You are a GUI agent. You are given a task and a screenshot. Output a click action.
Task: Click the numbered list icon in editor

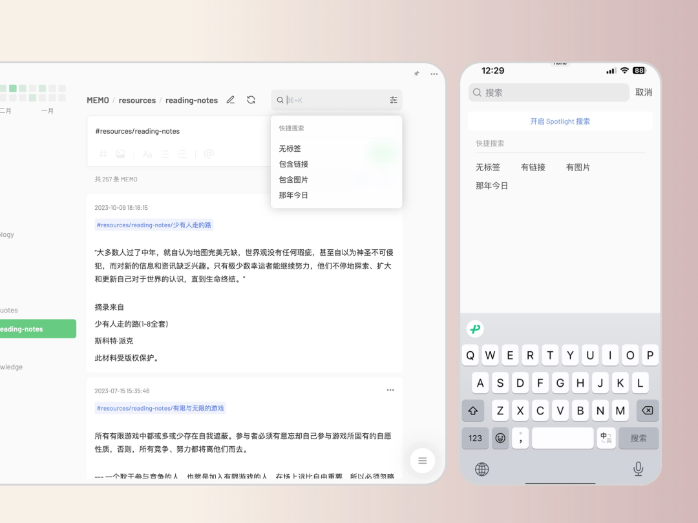coord(182,154)
